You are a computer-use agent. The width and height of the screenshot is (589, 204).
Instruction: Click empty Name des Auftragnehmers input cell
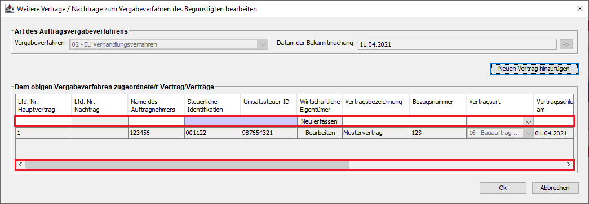pos(156,121)
